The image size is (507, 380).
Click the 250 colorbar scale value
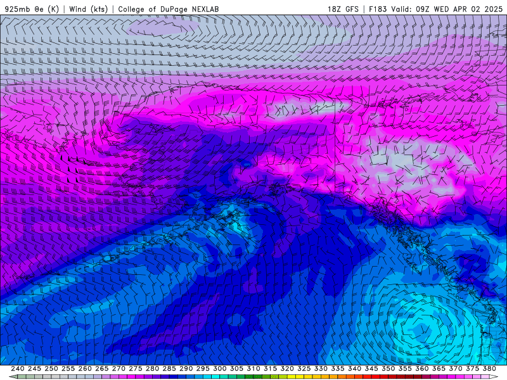pos(51,369)
